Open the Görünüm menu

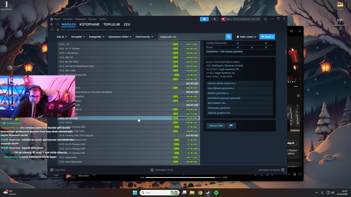67,19
